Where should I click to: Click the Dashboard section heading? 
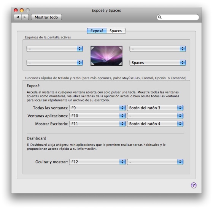coord(37,138)
